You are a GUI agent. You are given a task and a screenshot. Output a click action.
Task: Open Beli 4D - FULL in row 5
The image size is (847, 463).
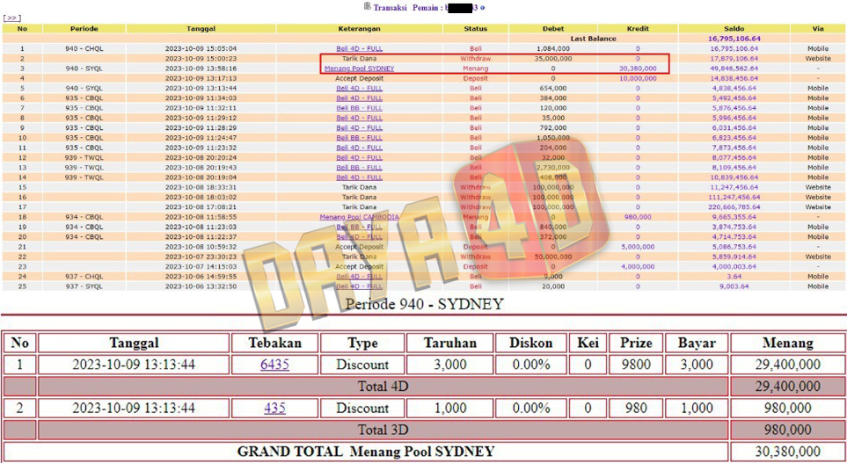[x=359, y=88]
